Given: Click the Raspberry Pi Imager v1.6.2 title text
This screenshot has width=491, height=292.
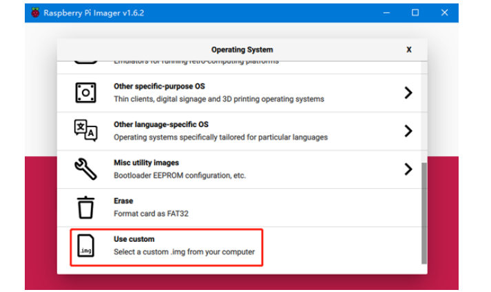Looking at the screenshot, I should [94, 13].
